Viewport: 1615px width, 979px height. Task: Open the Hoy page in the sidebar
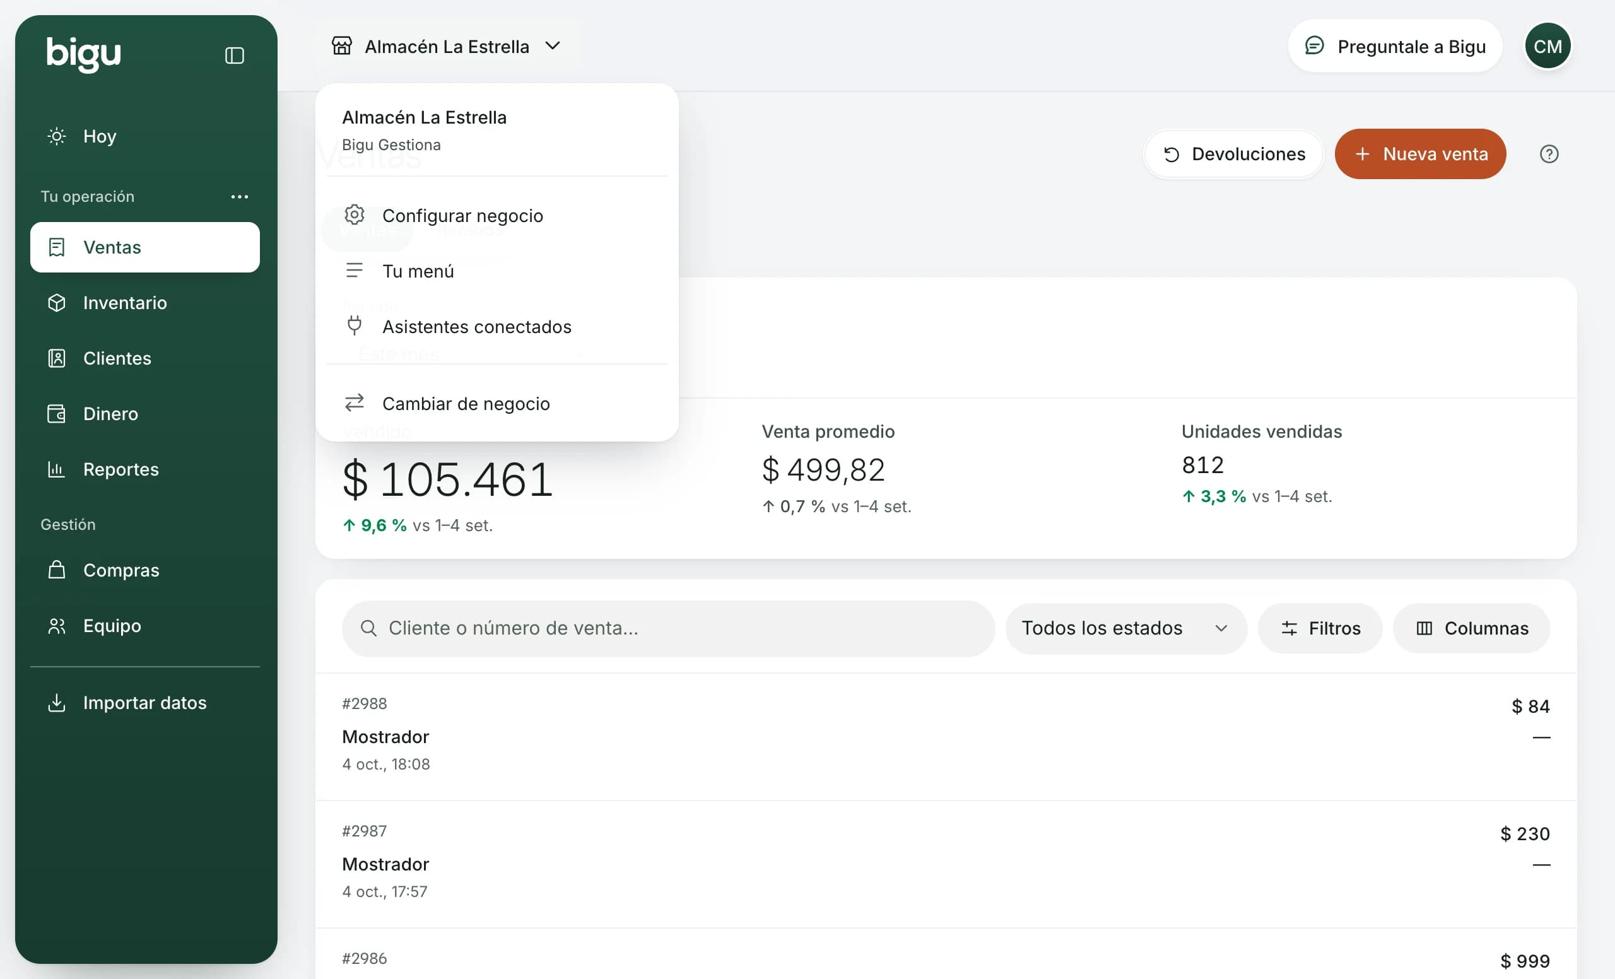coord(145,136)
